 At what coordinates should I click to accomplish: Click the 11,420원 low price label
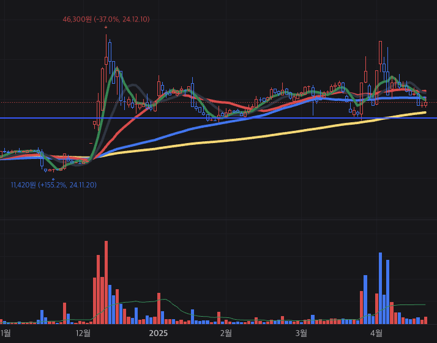53,185
